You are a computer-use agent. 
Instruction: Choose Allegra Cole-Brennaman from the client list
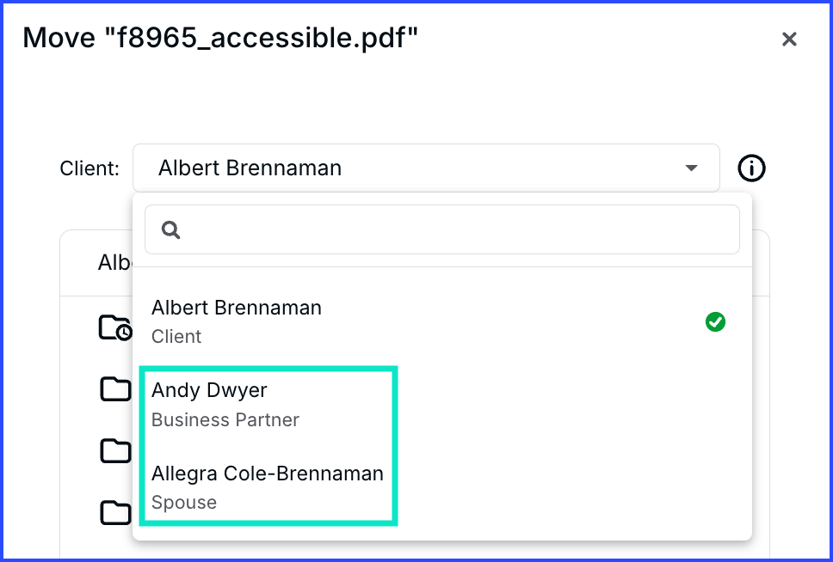click(442, 487)
